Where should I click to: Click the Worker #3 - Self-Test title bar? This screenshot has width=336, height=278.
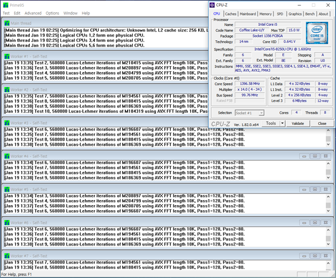106,123
